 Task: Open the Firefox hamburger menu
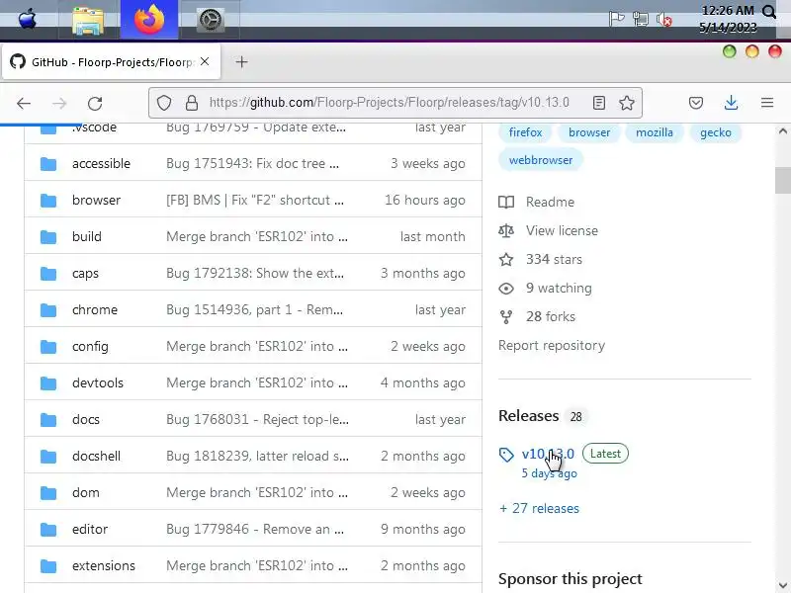pyautogui.click(x=767, y=103)
